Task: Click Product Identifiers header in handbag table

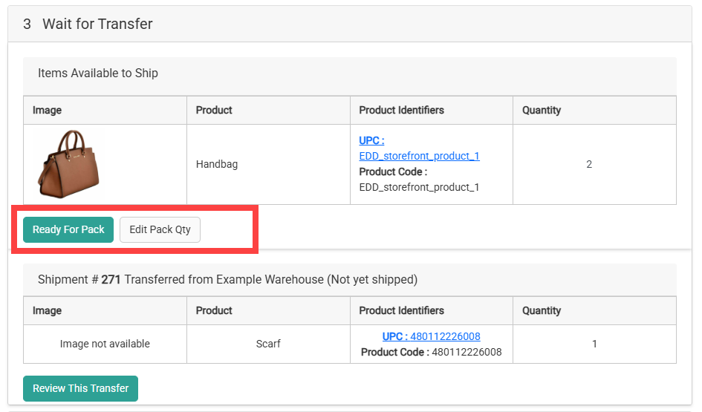Action: coord(401,110)
